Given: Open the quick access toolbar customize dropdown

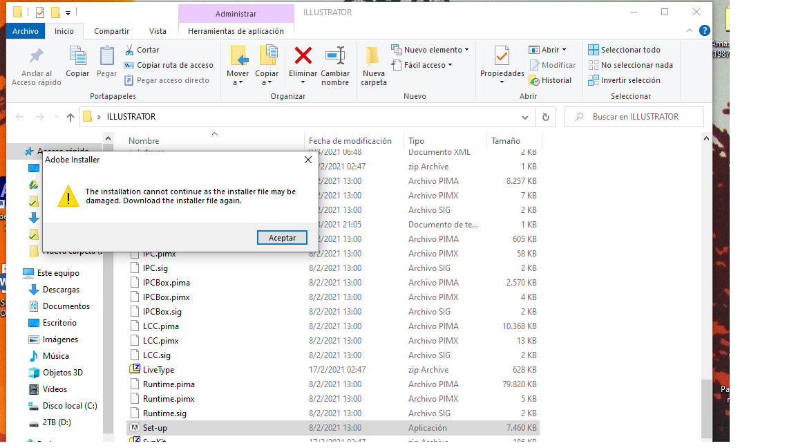Looking at the screenshot, I should (68, 12).
